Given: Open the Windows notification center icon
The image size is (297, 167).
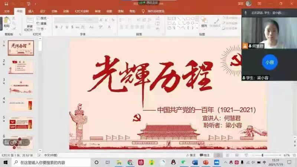Looking at the screenshot, I should coord(289,162).
